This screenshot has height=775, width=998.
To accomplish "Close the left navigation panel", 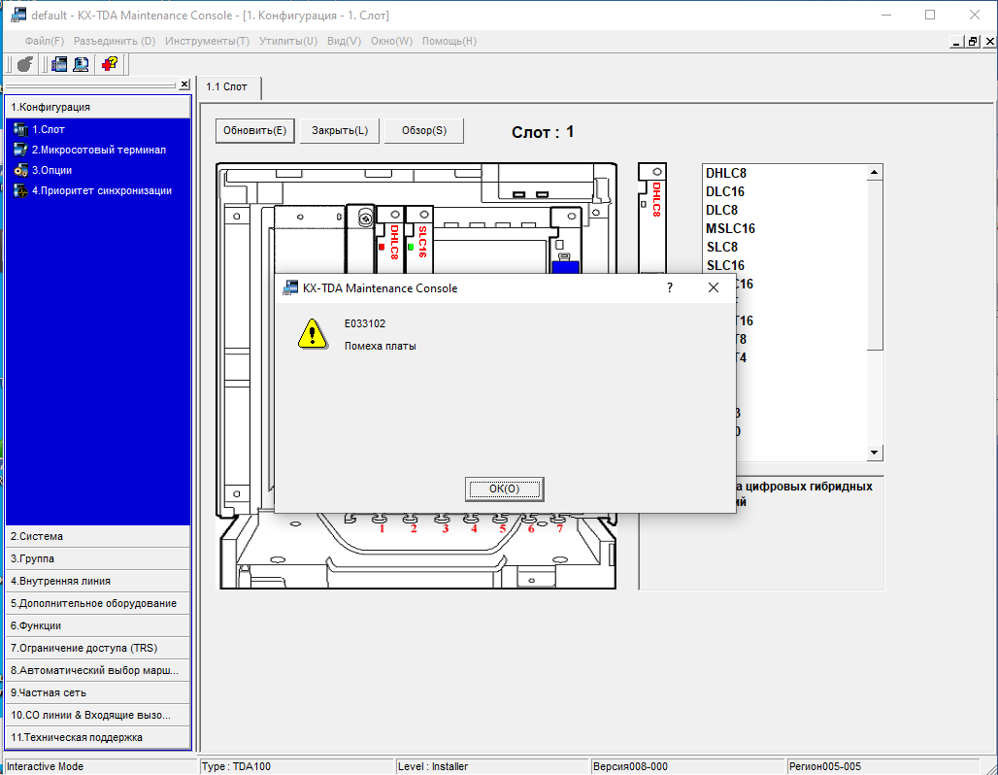I will click(183, 84).
